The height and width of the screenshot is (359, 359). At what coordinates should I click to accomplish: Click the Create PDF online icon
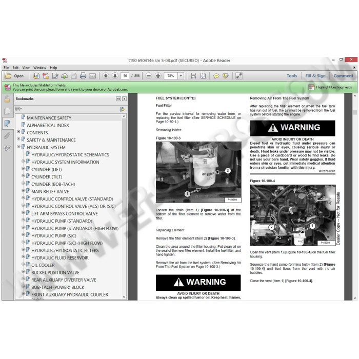[x=36, y=76]
